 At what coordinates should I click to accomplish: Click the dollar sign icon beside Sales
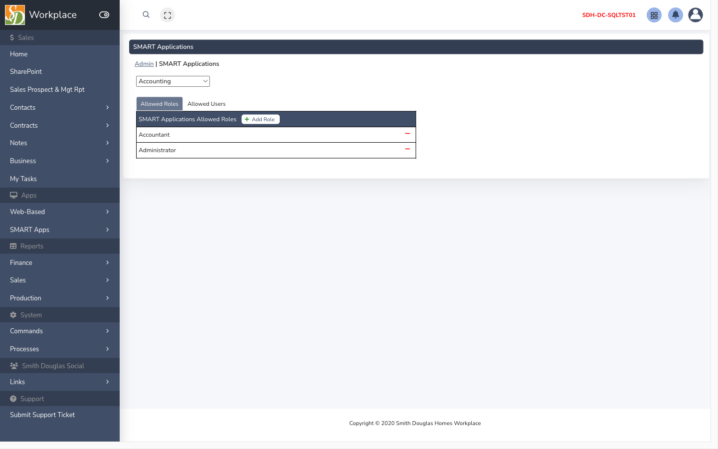click(x=12, y=37)
